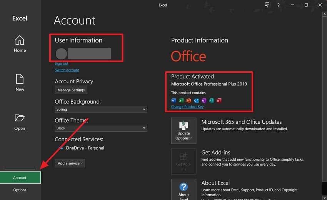Click the Change Product Key link
The height and width of the screenshot is (200, 327).
click(x=187, y=107)
